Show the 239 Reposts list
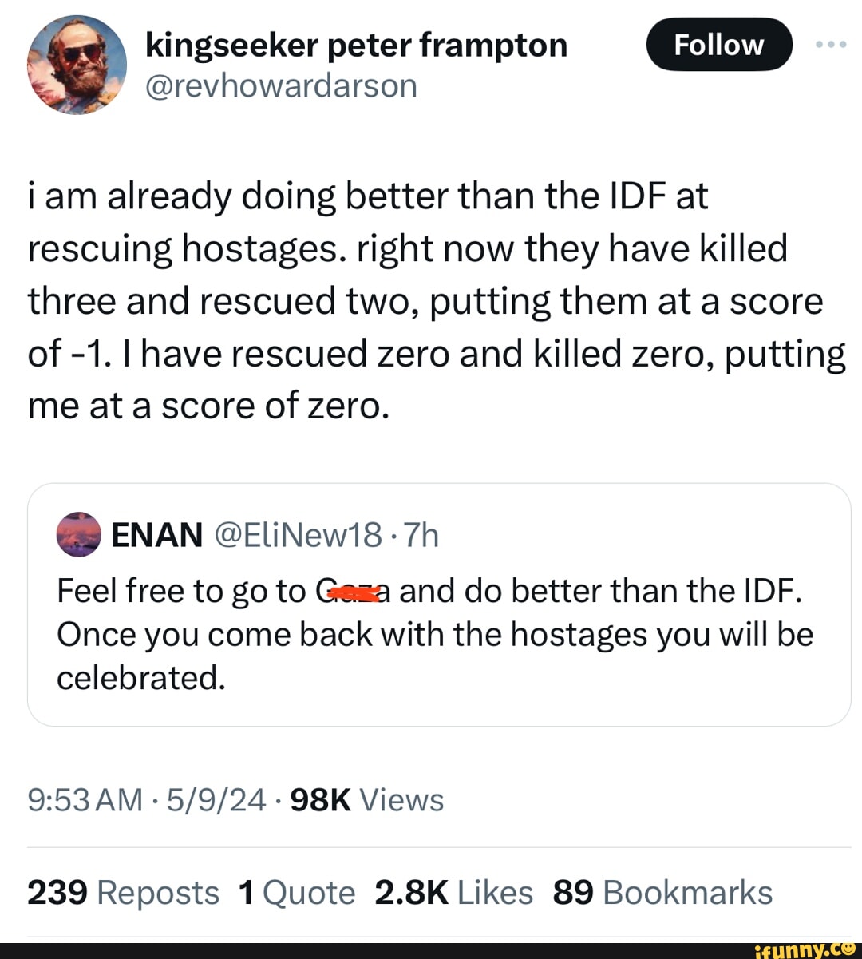The image size is (862, 959). 123,892
